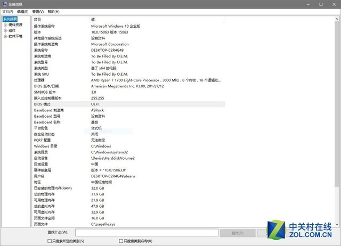Select the American Megatrends BIOS value

[127, 86]
